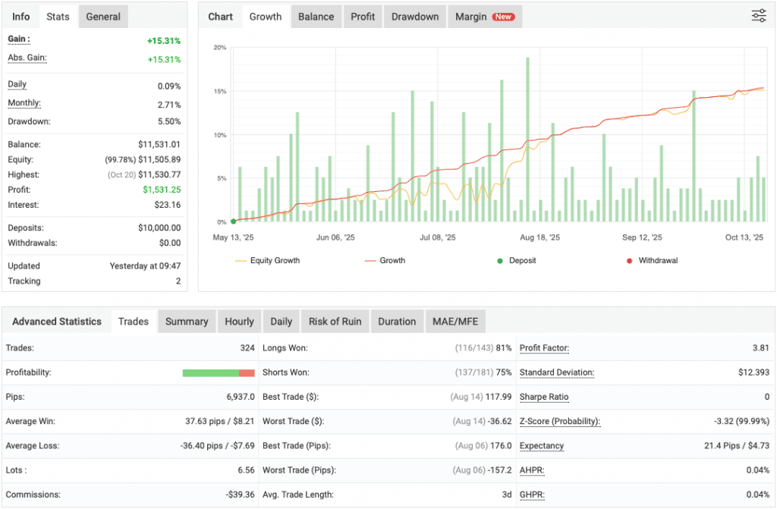Click the green Deposit marker on chart
Screen dimensions: 777x509
click(235, 222)
